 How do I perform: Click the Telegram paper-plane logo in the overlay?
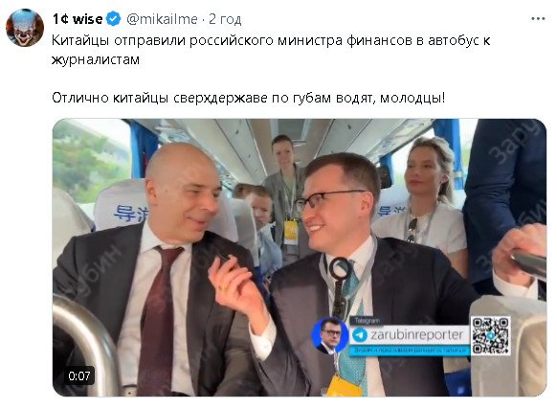click(360, 335)
